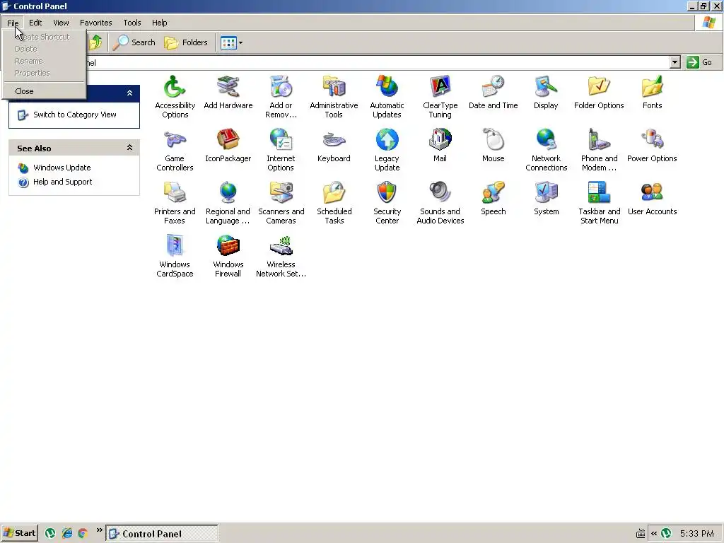Screen dimensions: 724x543
Task: Select the Fonts folder icon
Action: pyautogui.click(x=652, y=87)
